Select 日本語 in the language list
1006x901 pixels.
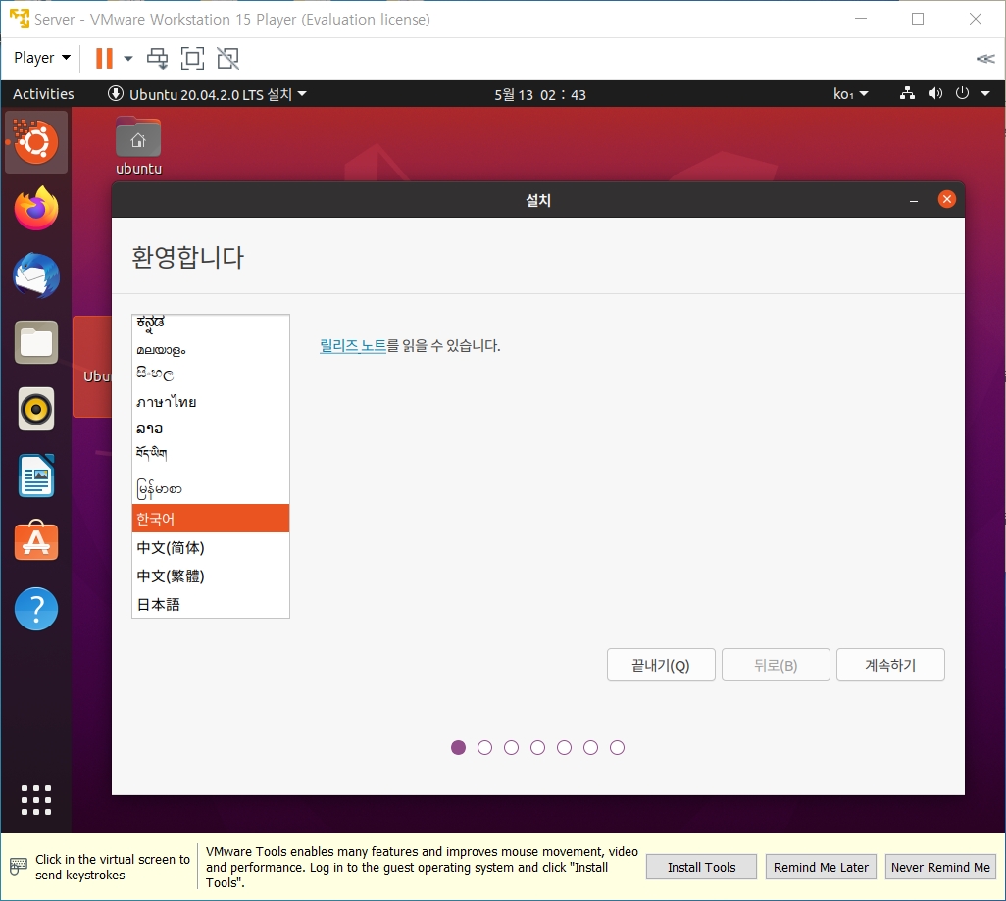click(211, 604)
